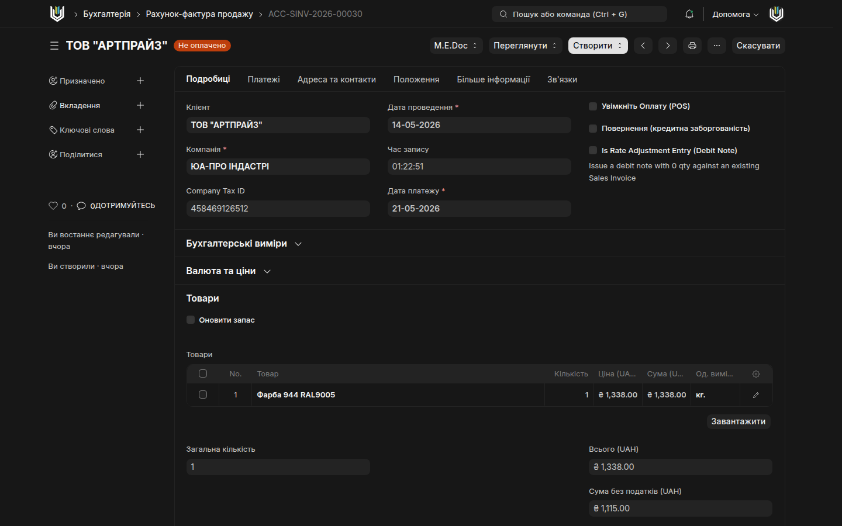Screen dimensions: 842x526
Task: Check the Повернення (кредитна заборгованість) box
Action: pyautogui.click(x=593, y=129)
